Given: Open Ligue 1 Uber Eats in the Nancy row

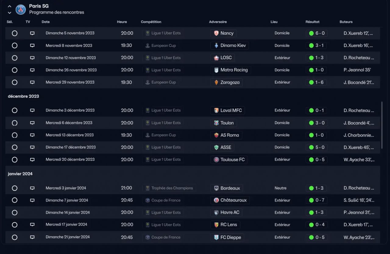Looking at the screenshot, I should coord(163,33).
